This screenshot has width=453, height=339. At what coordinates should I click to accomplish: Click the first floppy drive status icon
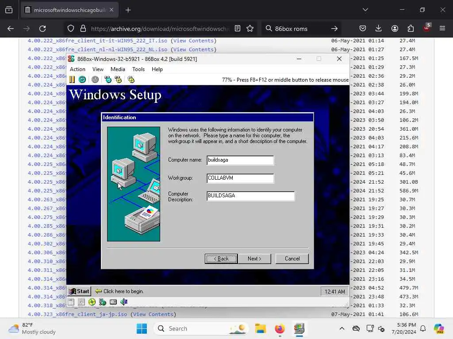click(71, 302)
